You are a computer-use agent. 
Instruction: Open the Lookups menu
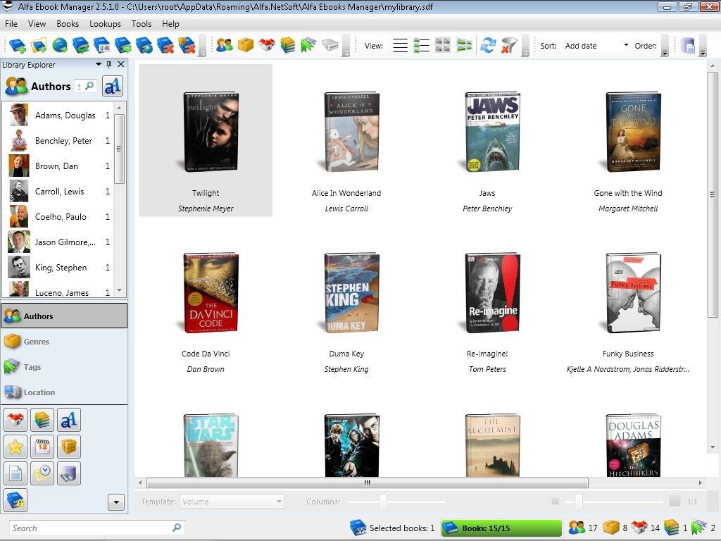(x=105, y=23)
